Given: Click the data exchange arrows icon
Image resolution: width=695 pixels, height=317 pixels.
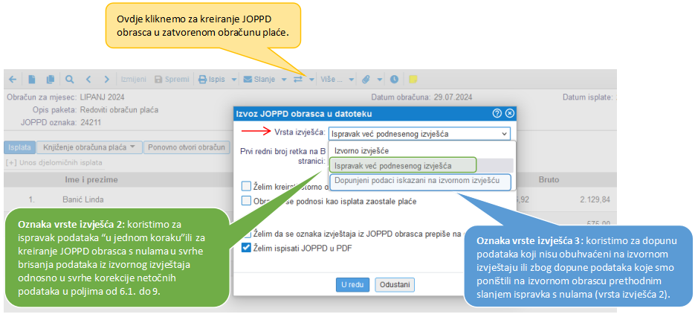Looking at the screenshot, I should click(x=297, y=80).
